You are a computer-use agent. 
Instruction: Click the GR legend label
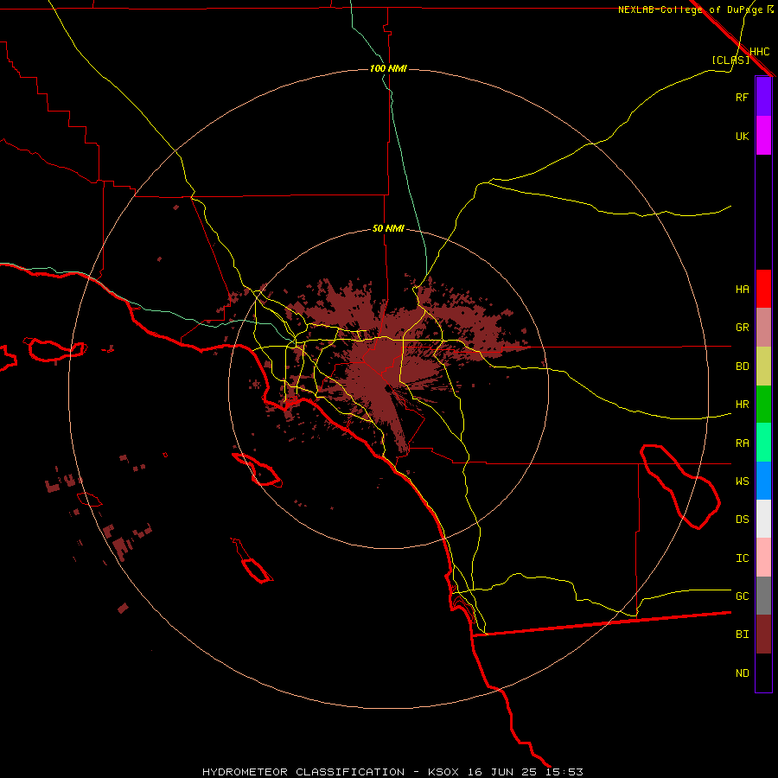(742, 328)
